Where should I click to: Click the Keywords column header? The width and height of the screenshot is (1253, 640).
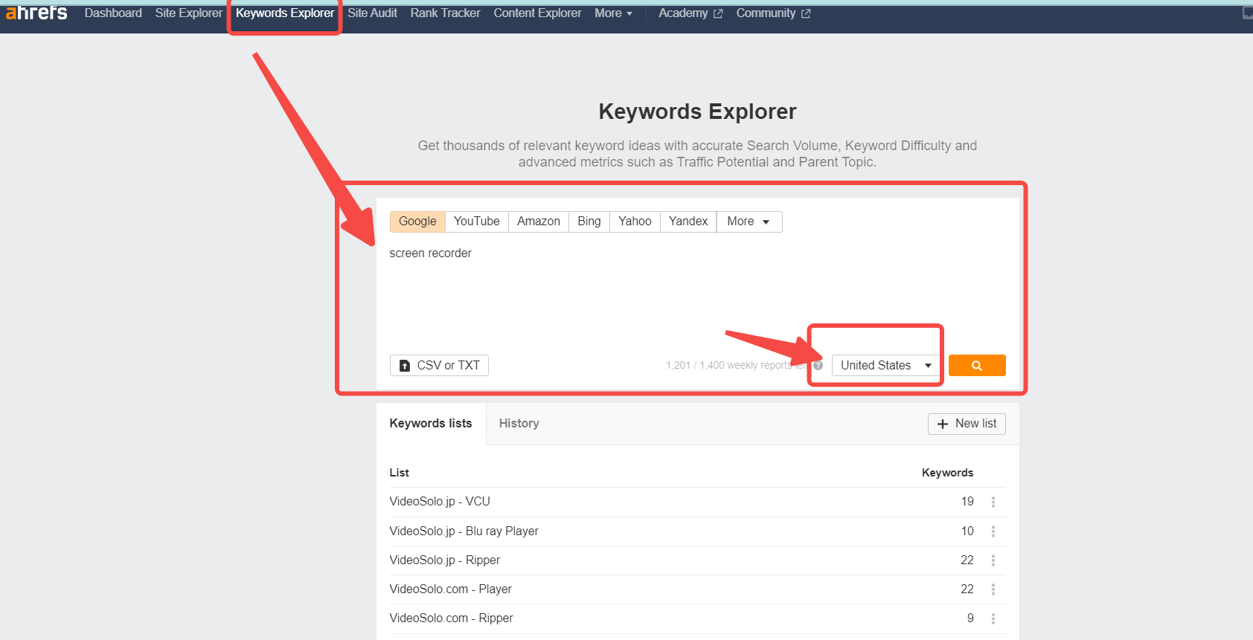[x=947, y=473]
